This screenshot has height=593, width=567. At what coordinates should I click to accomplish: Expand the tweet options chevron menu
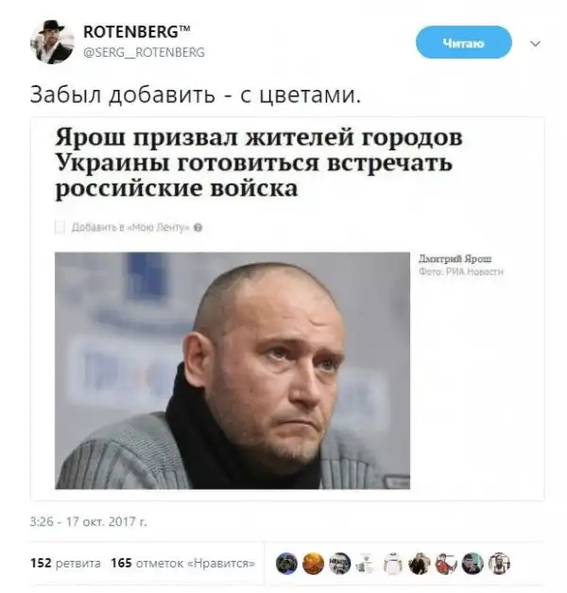pyautogui.click(x=535, y=44)
